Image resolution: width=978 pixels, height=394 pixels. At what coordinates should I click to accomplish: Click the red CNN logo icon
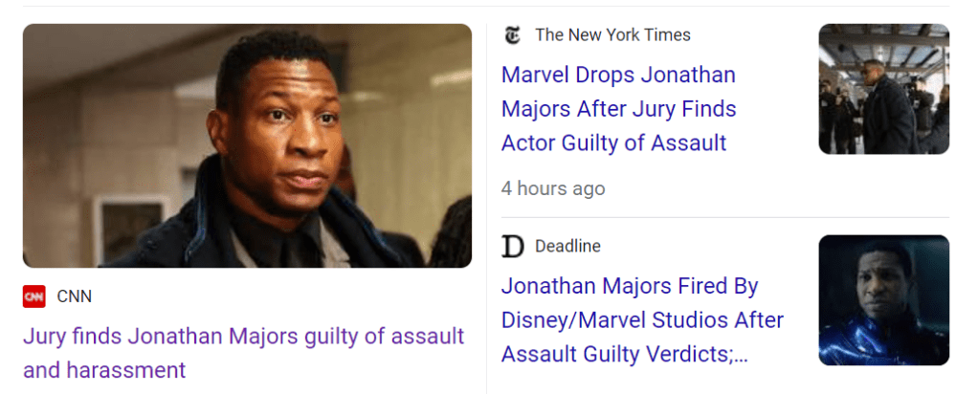click(x=34, y=296)
